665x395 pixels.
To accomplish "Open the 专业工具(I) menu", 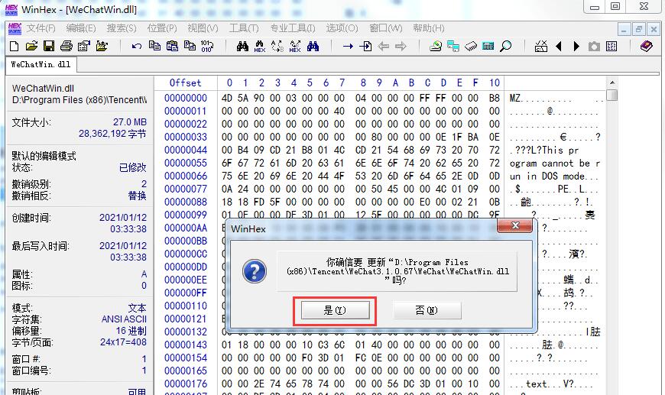I will click(x=293, y=28).
